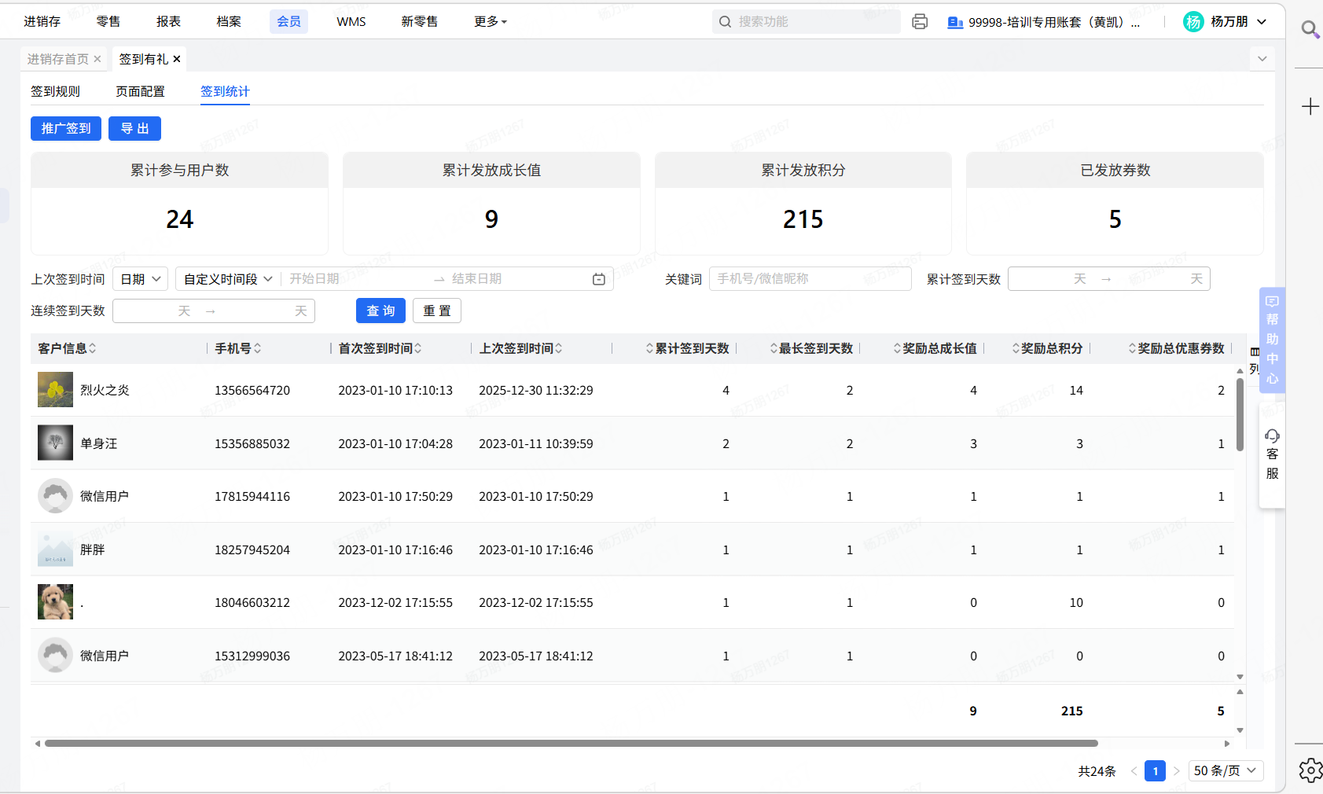Click the printer icon in the top bar
1323x794 pixels.
click(920, 22)
